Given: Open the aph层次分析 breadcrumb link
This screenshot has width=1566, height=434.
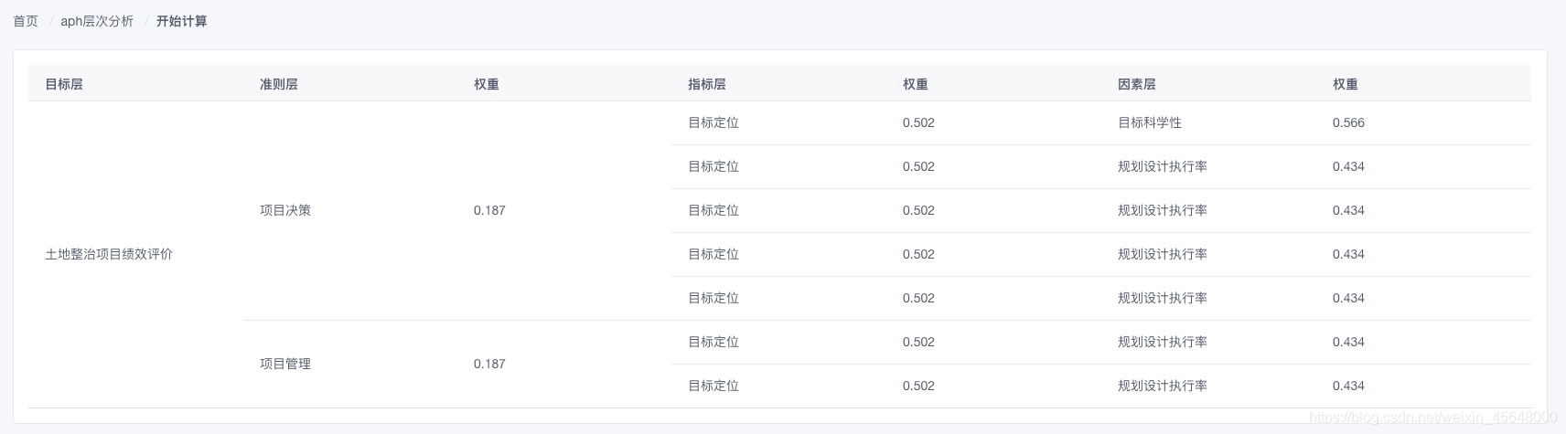Looking at the screenshot, I should point(97,21).
